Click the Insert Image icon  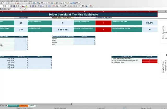click(x=52, y=3)
